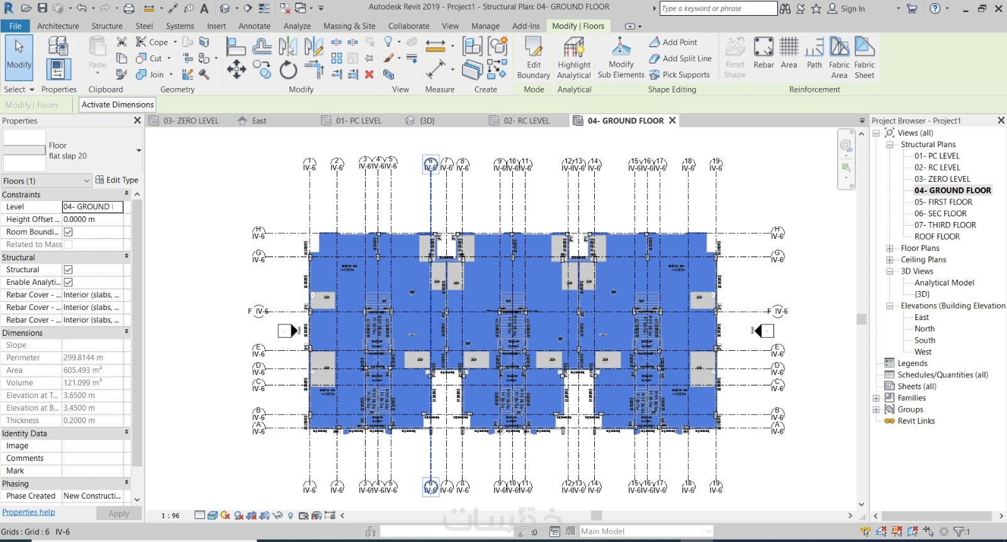Click the Activate Dimensions button
The height and width of the screenshot is (542, 1007).
coord(118,105)
